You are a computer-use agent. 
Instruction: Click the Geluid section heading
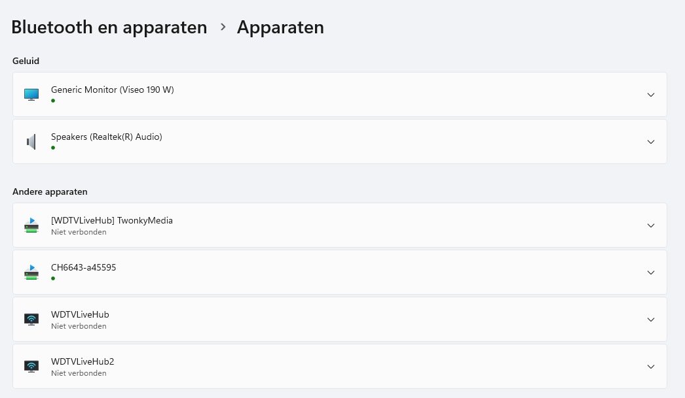[x=26, y=61]
